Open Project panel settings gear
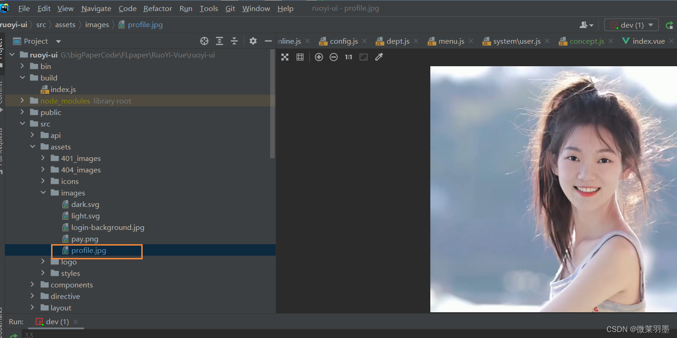 (253, 41)
